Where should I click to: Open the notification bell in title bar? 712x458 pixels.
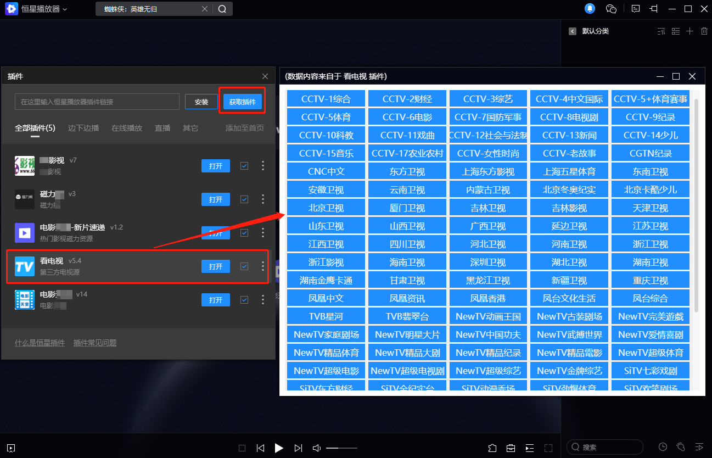(x=590, y=9)
